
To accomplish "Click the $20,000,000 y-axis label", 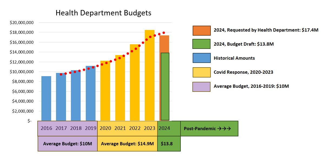I will tap(21, 23).
